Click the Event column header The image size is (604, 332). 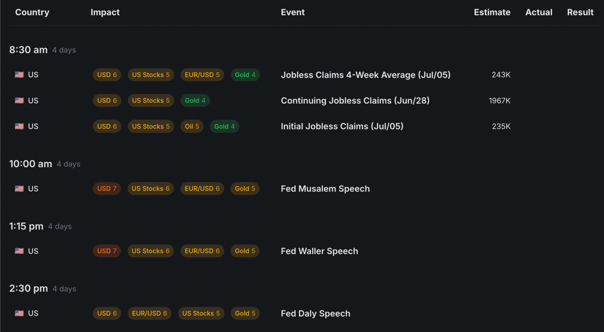point(292,13)
